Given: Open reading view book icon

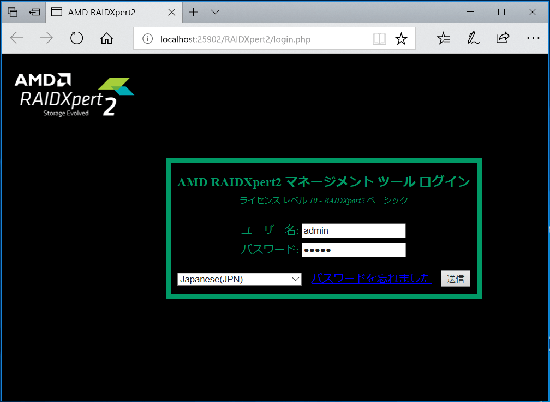Looking at the screenshot, I should (x=379, y=39).
